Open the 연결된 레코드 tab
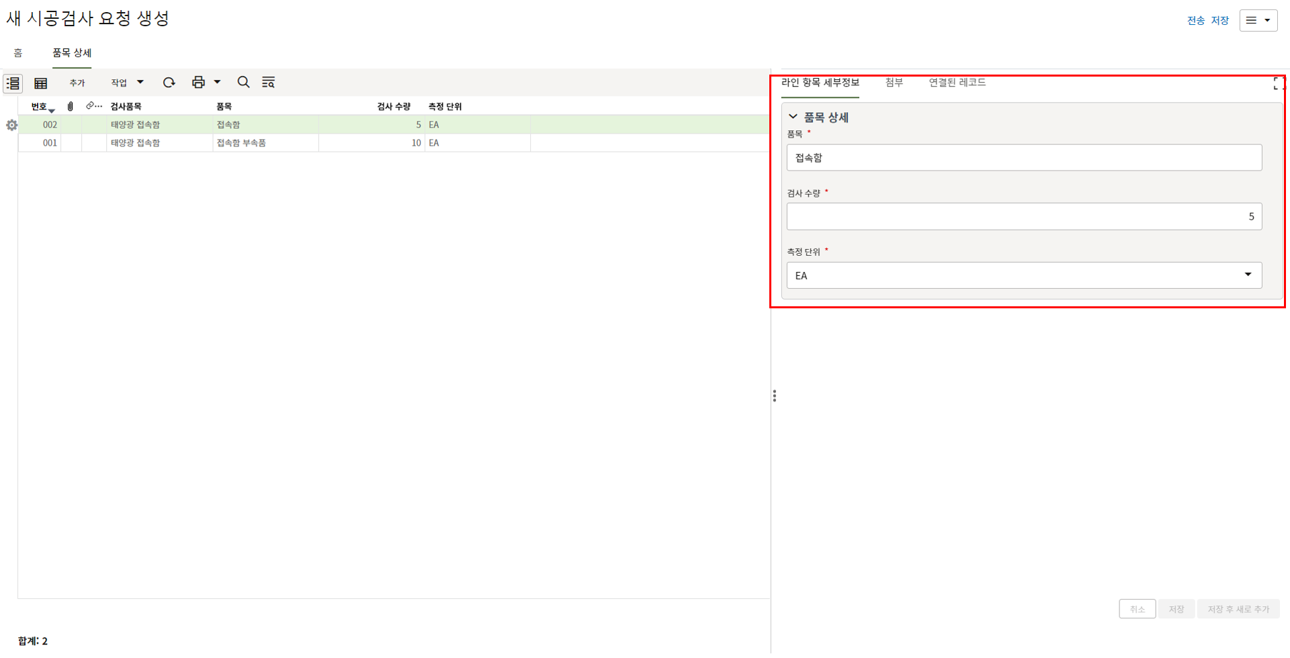This screenshot has height=658, width=1290. [957, 83]
